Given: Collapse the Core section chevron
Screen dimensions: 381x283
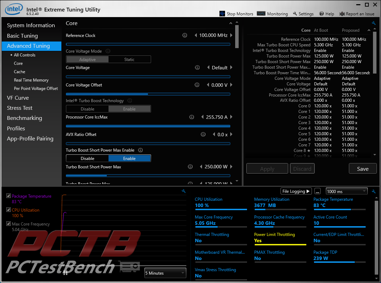Looking at the screenshot, I should tap(231, 23).
